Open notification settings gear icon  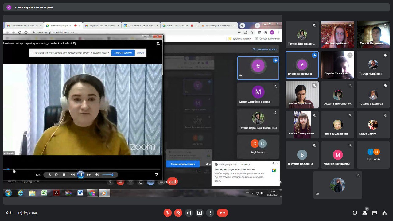273,163
